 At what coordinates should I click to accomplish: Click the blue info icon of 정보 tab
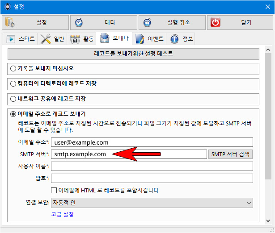click(174, 39)
